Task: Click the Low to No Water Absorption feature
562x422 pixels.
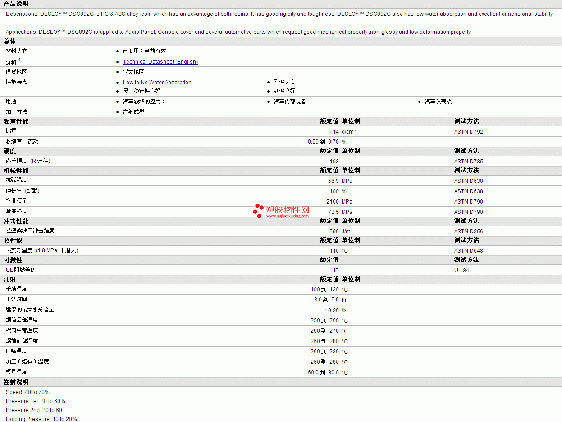Action: pos(157,83)
